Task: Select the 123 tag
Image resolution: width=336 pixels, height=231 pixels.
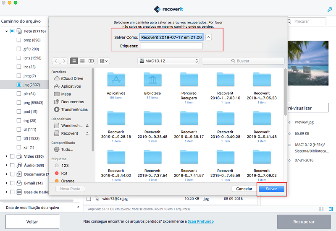Action: click(62, 166)
